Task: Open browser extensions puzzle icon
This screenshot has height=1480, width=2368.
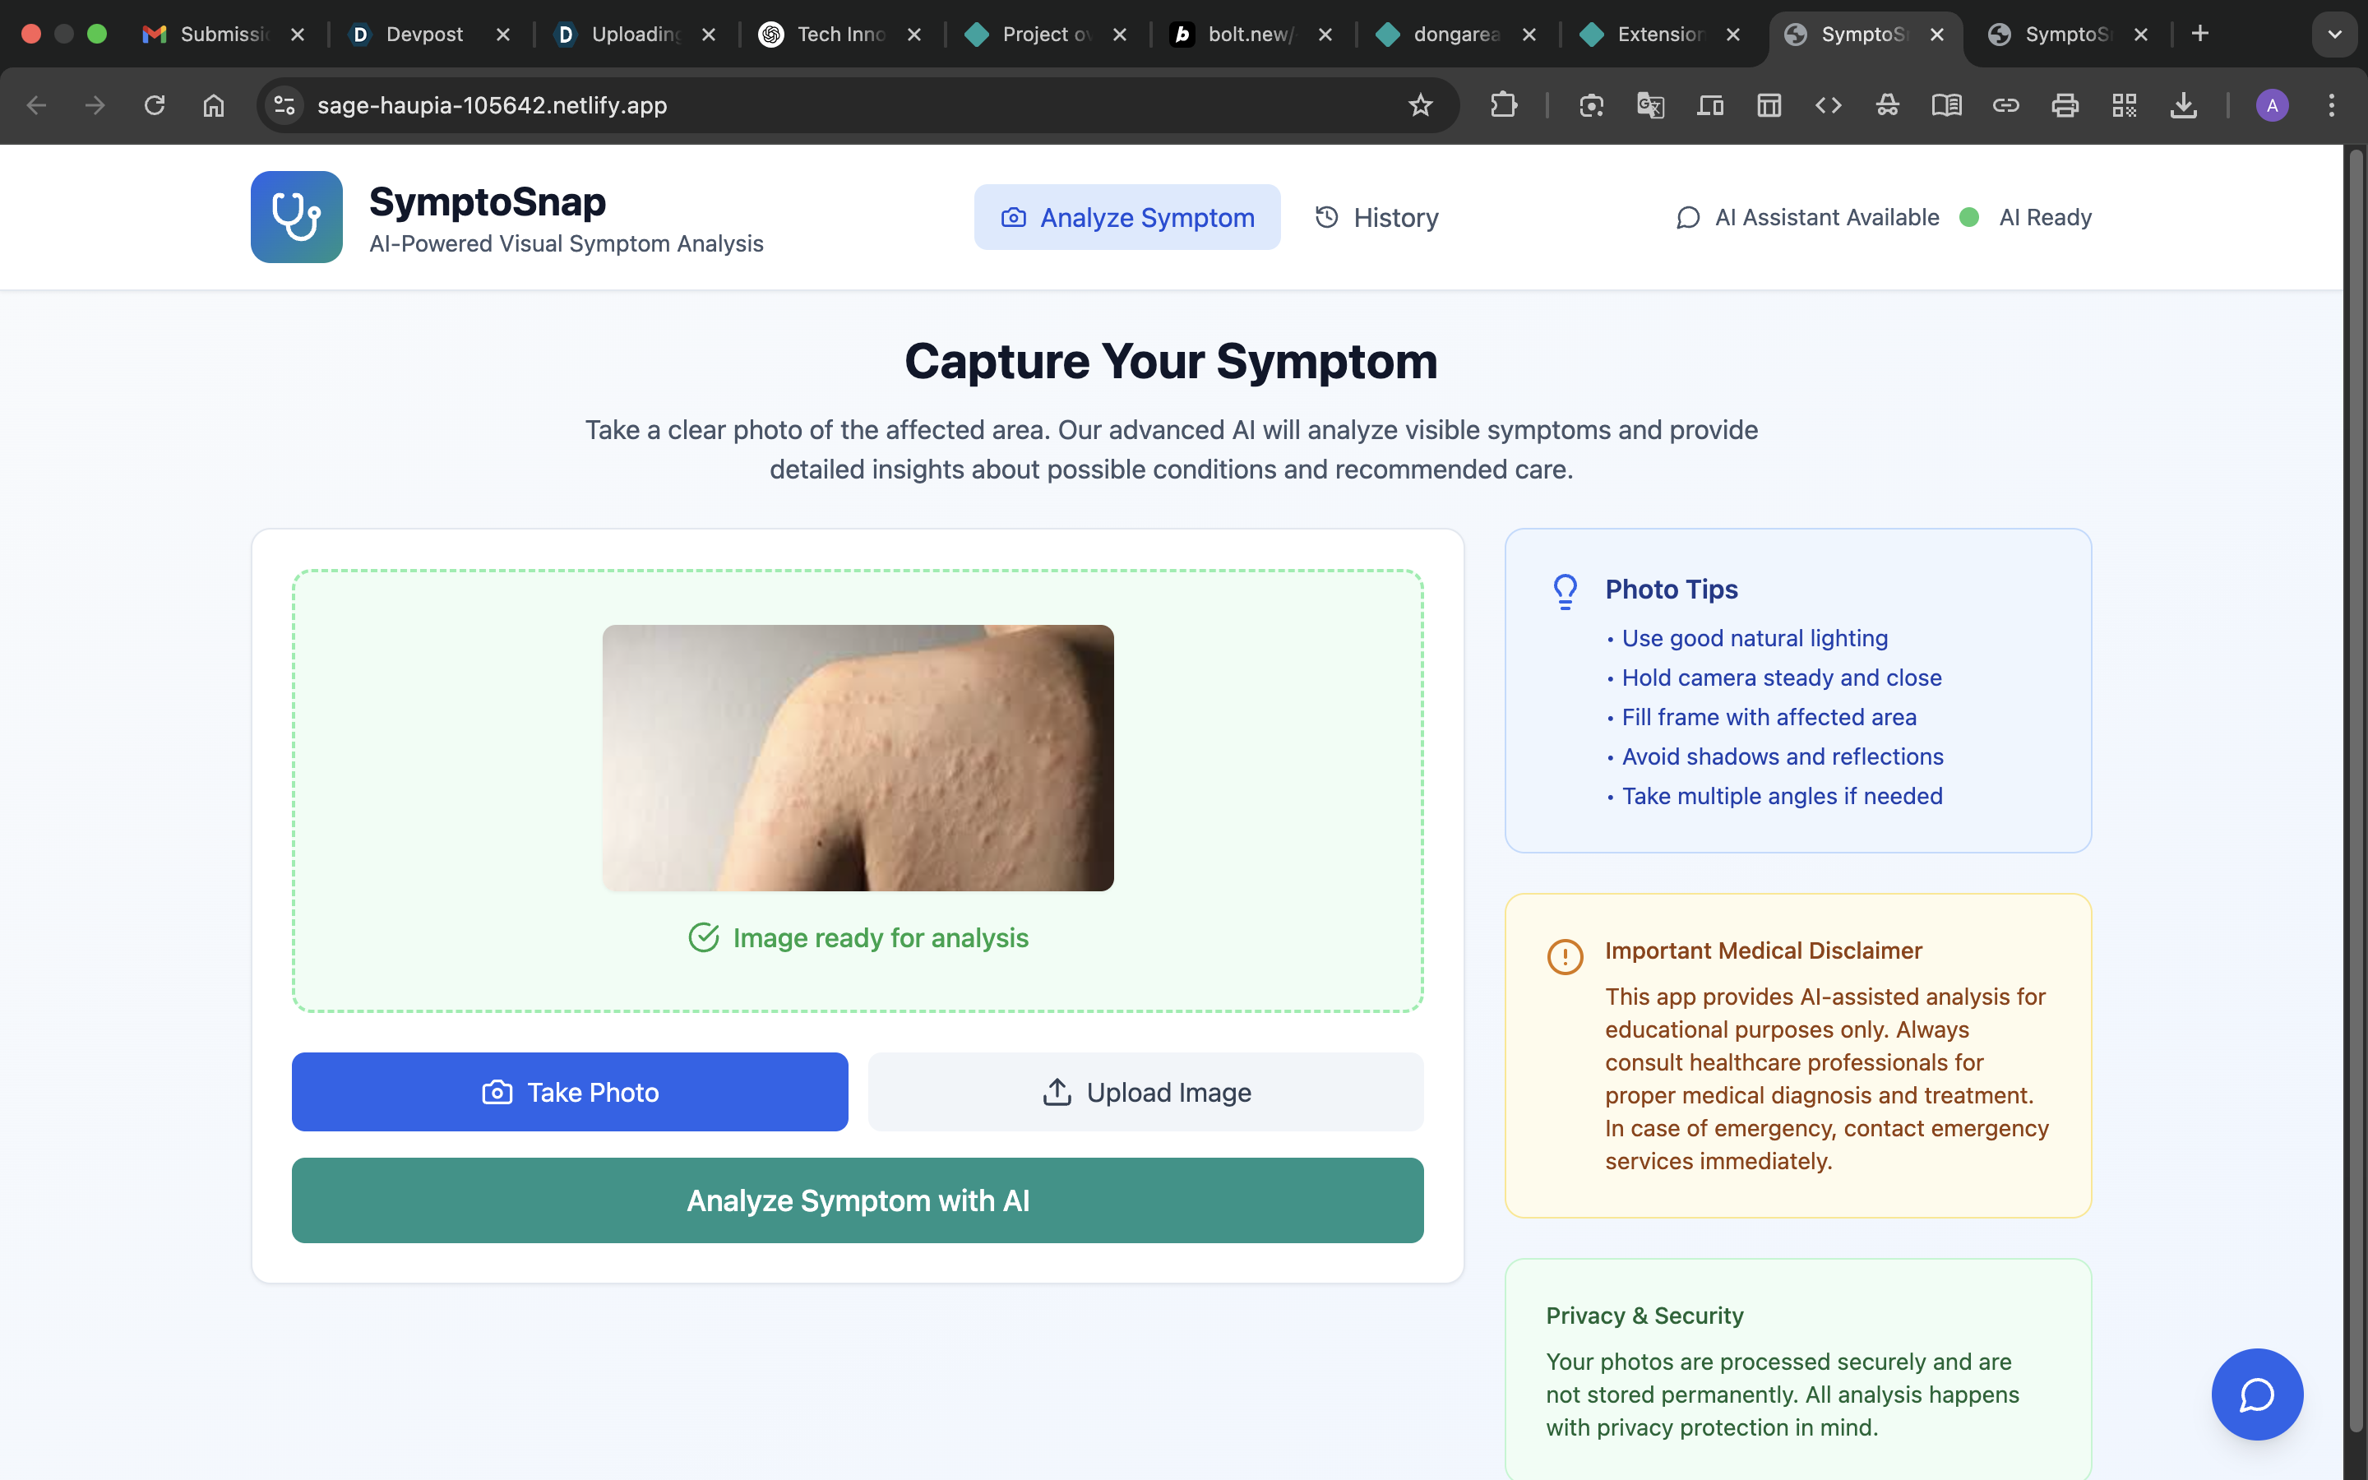Action: pos(1503,104)
